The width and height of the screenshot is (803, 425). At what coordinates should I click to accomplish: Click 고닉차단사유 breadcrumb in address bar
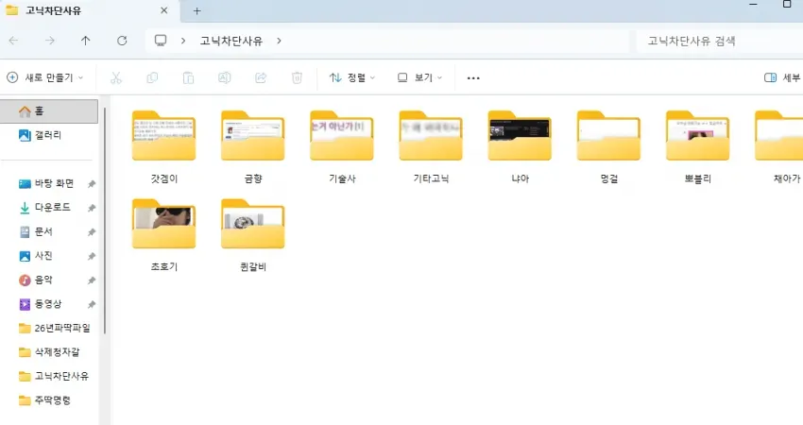[x=231, y=41]
